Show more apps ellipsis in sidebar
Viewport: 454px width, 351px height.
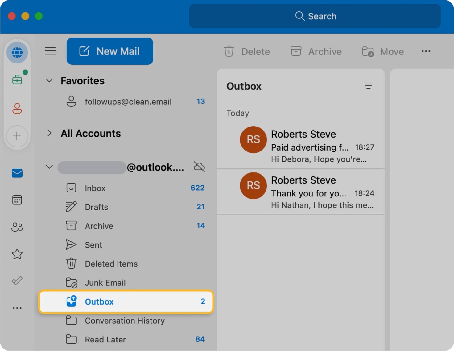17,308
